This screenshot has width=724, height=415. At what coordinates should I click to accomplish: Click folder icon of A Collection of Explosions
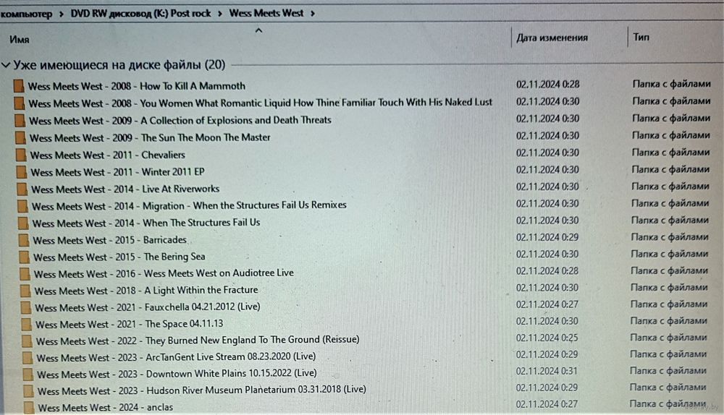click(20, 120)
